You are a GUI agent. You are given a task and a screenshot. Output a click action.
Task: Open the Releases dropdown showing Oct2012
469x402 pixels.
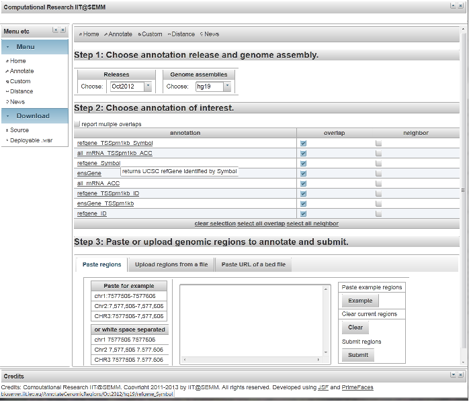148,87
